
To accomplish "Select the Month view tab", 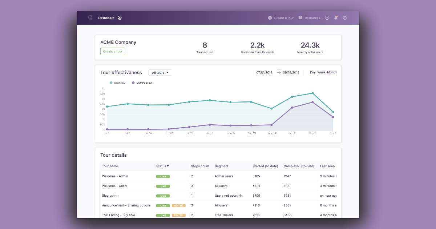I will [332, 72].
